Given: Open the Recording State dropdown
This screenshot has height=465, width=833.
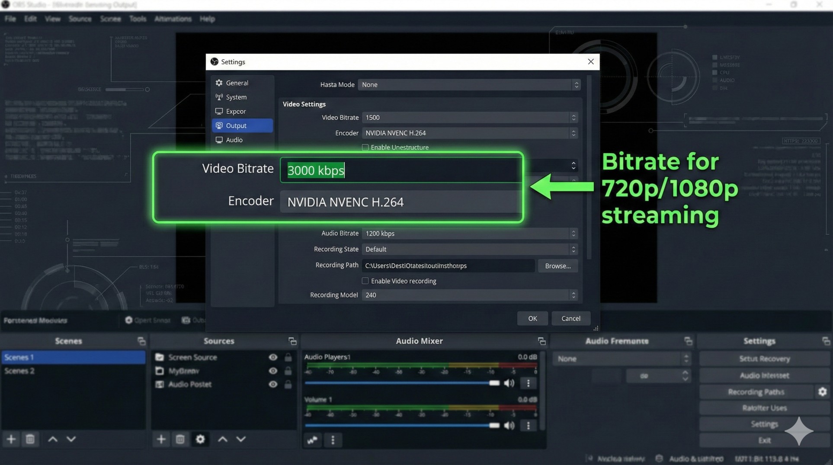Looking at the screenshot, I should pyautogui.click(x=470, y=249).
